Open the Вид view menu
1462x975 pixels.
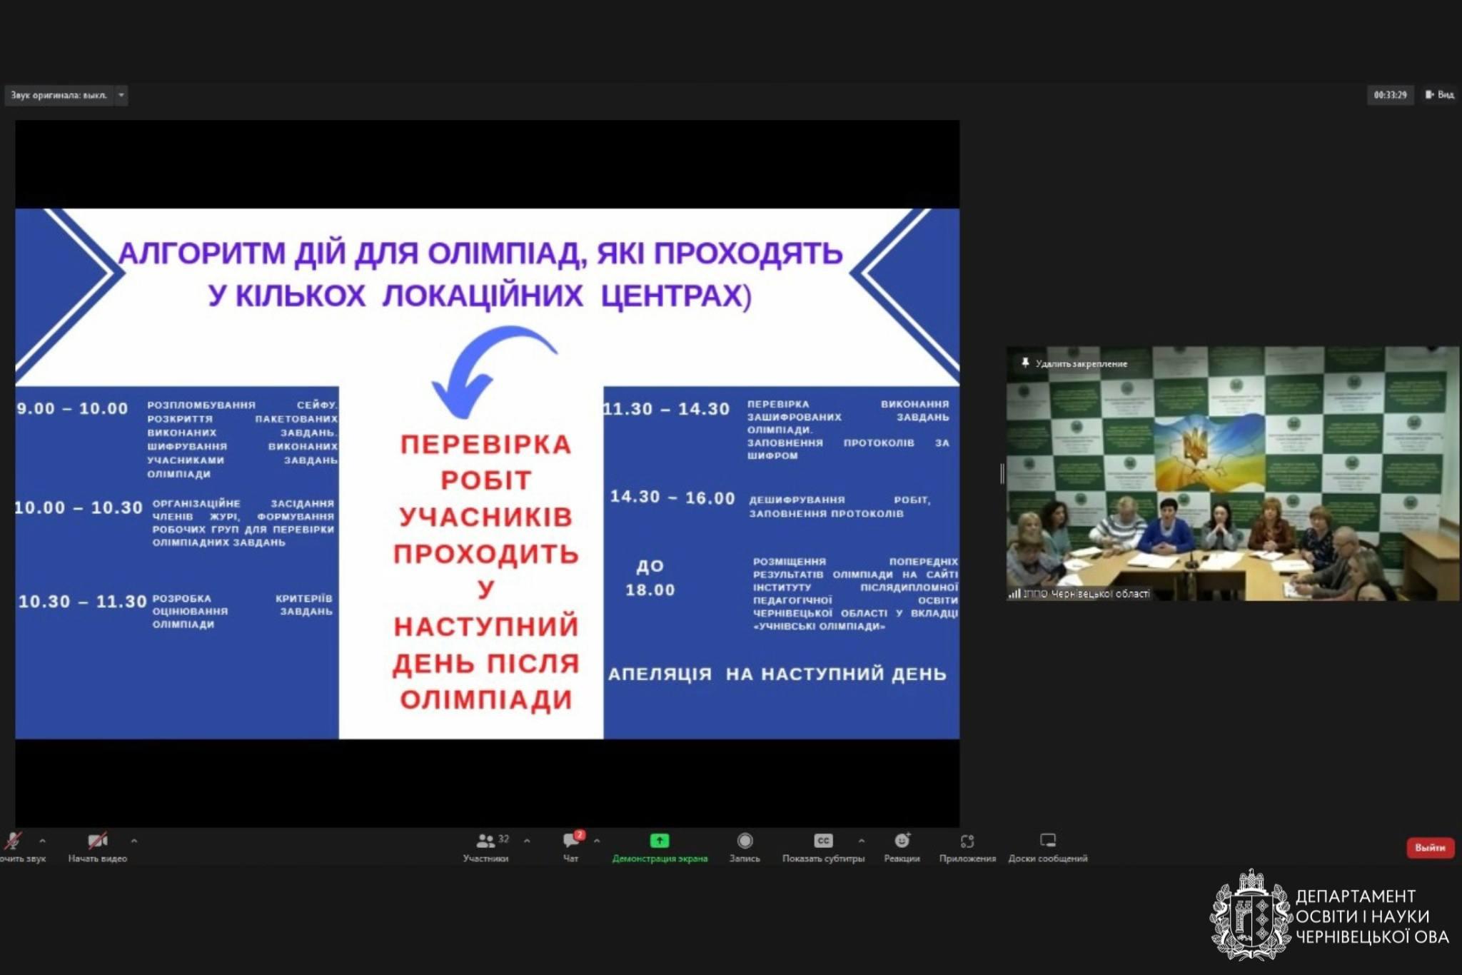click(1440, 95)
